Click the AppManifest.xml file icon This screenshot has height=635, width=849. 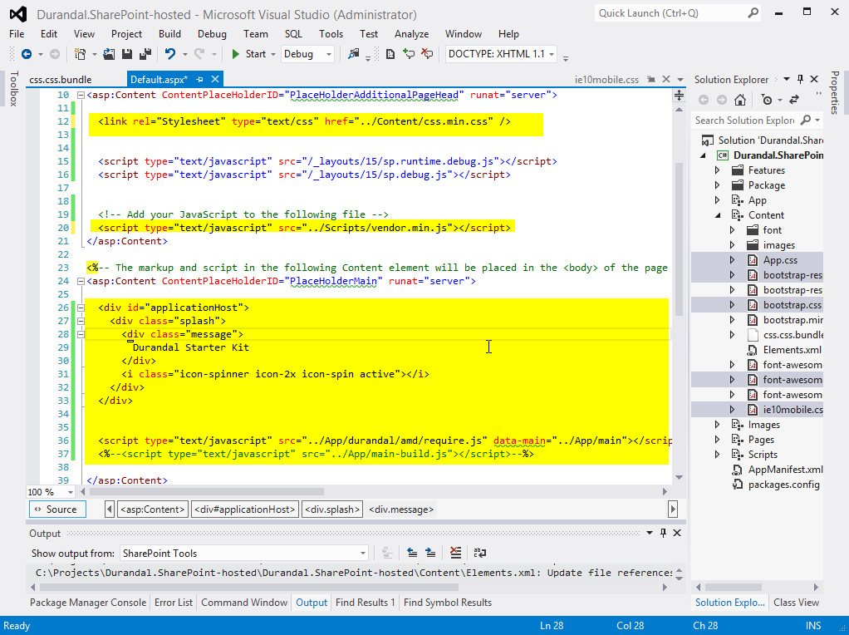pos(737,470)
